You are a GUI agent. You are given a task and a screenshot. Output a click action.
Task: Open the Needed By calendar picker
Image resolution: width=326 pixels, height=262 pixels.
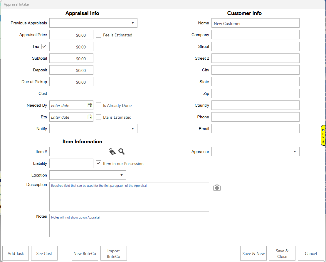tap(90, 105)
